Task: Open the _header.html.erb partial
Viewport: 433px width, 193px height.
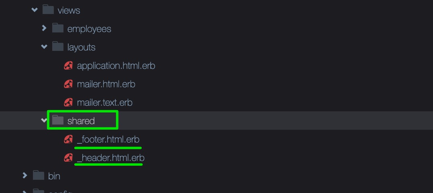Action: coord(111,158)
